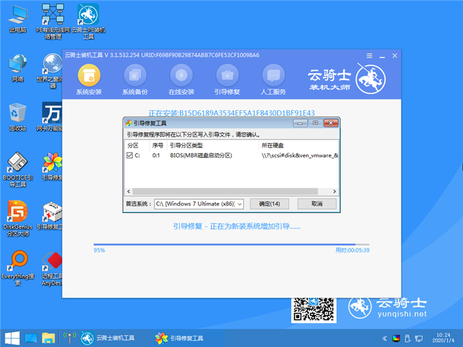Expand hidden tray icons chevron

[x=384, y=338]
